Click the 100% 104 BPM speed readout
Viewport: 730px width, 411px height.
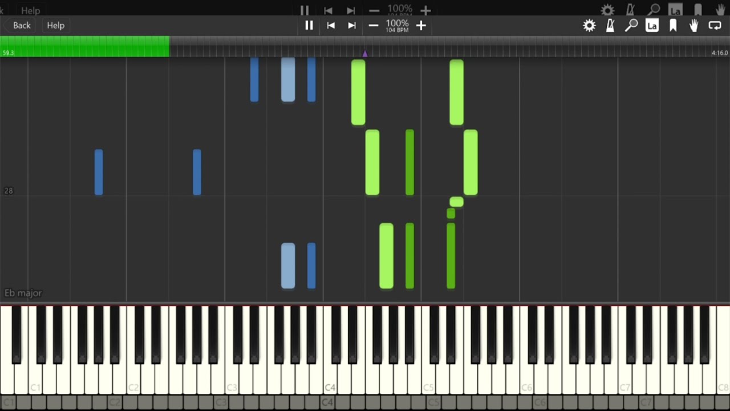pos(397,26)
